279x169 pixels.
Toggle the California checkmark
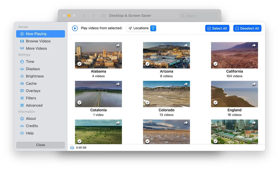[x=215, y=64]
